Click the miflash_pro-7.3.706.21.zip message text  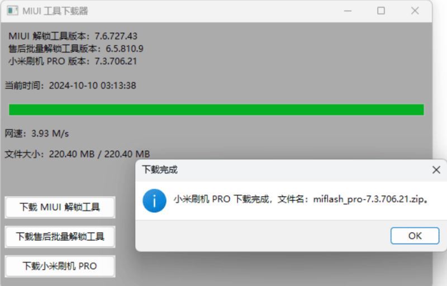coord(301,199)
